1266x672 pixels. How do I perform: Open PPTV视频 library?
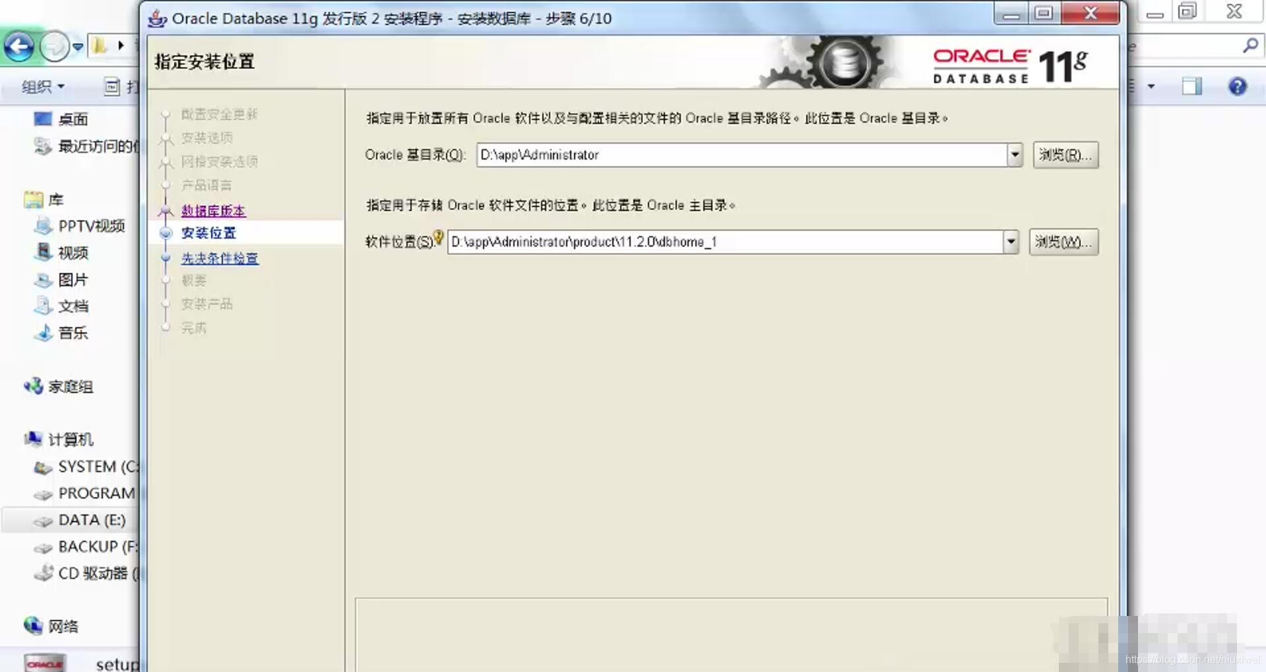point(92,226)
